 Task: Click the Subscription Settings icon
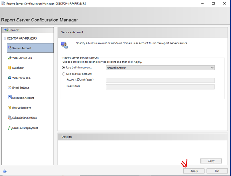pos(9,118)
